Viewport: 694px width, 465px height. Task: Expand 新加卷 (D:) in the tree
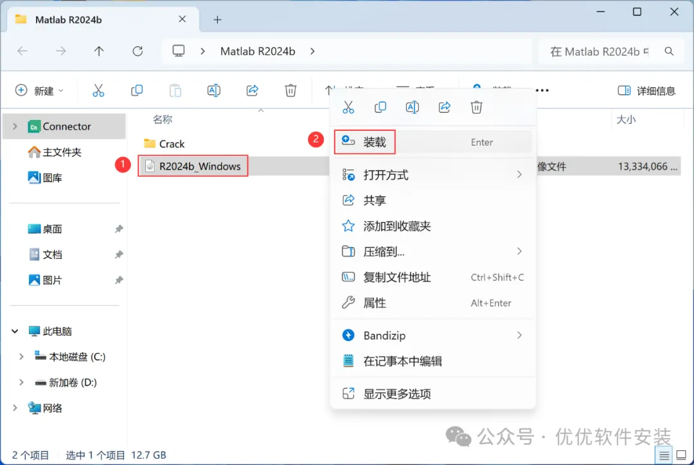point(21,382)
